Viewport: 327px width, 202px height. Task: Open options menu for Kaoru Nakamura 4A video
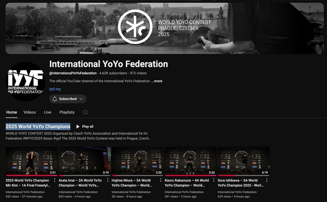(214, 180)
